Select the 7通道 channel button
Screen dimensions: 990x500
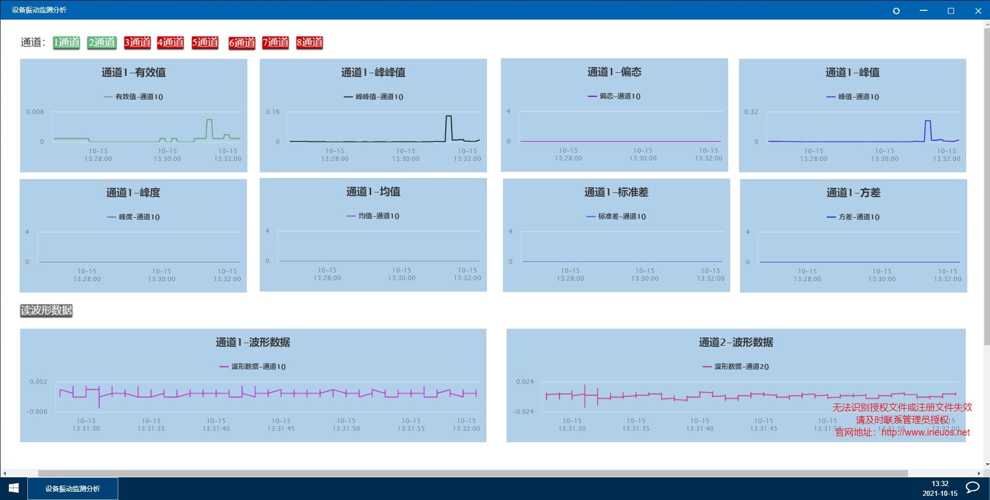[x=275, y=42]
